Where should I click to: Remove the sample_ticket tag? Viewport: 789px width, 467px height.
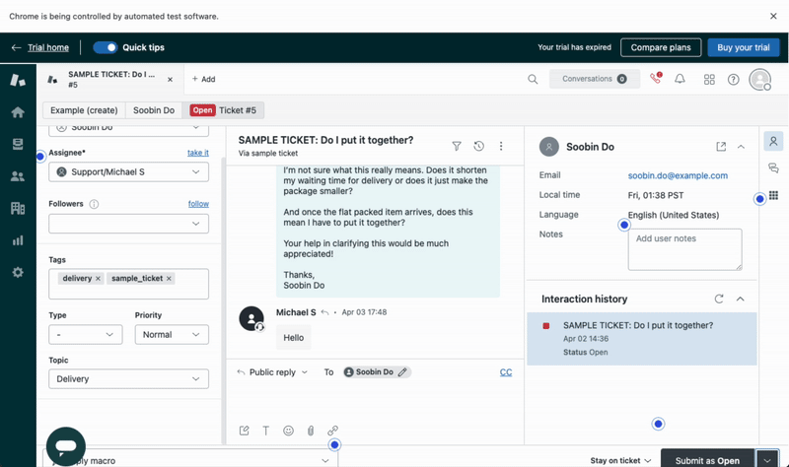pos(169,279)
